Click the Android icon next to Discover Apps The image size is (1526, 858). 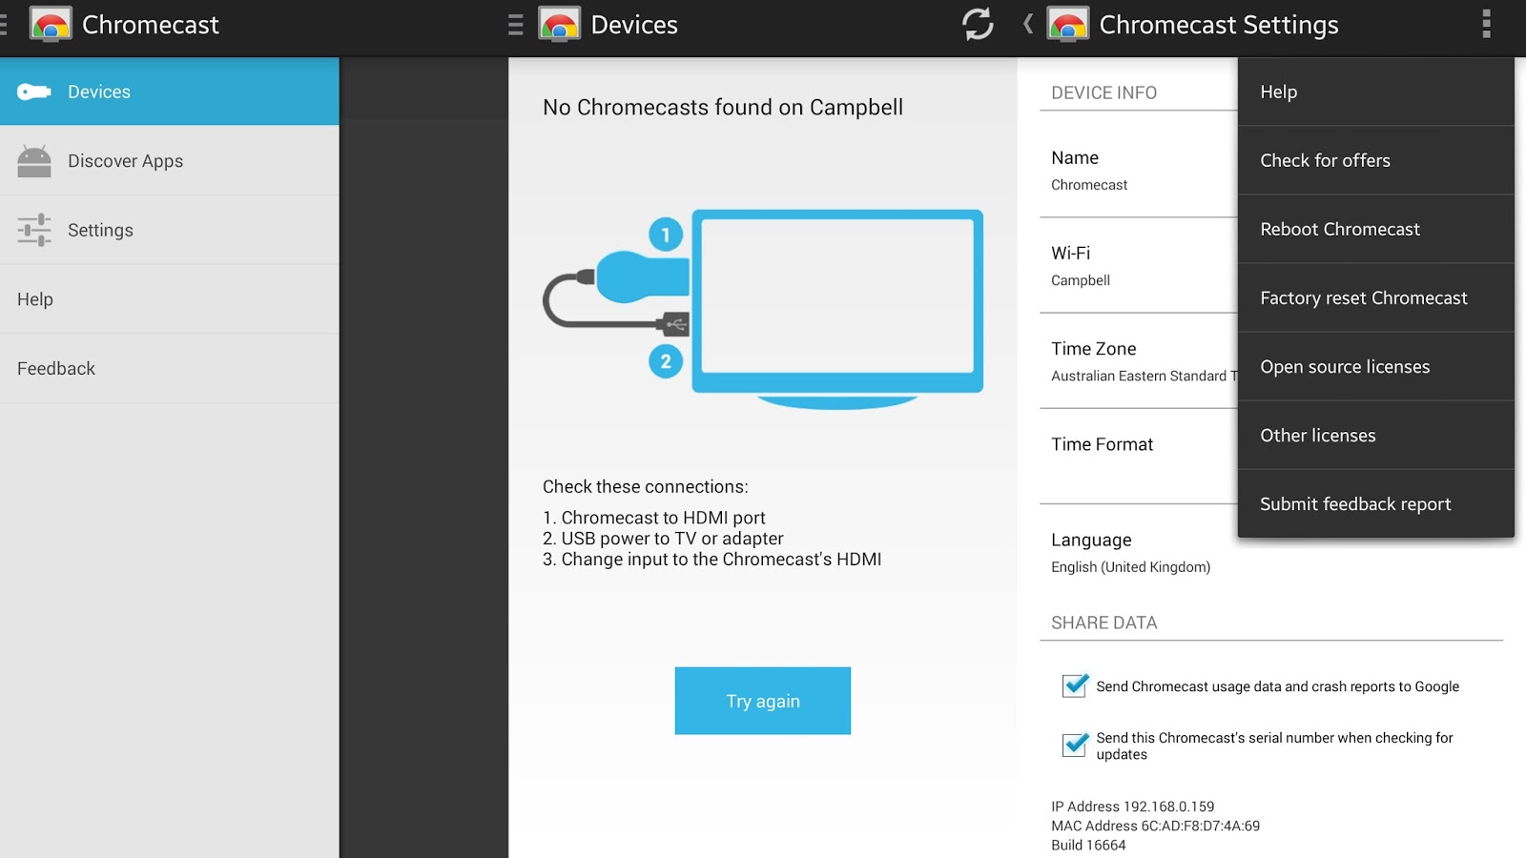pyautogui.click(x=34, y=160)
